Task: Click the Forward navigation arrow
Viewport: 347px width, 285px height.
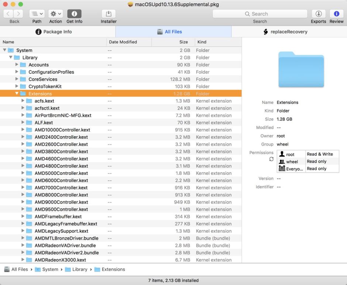Action: pos(18,14)
